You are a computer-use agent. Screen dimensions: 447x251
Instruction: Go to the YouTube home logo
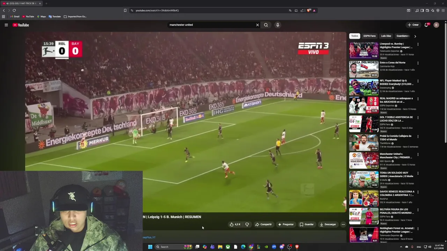21,25
